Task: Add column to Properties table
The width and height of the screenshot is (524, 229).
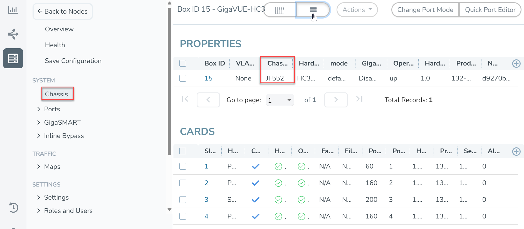Action: coord(516,64)
